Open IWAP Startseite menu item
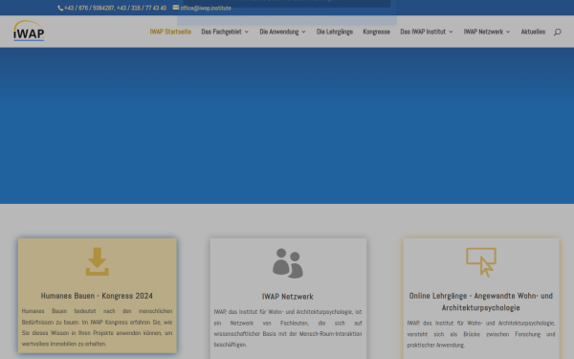Screen dimensions: 574x359 pyautogui.click(x=170, y=32)
